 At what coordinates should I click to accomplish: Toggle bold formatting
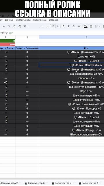[64, 26]
